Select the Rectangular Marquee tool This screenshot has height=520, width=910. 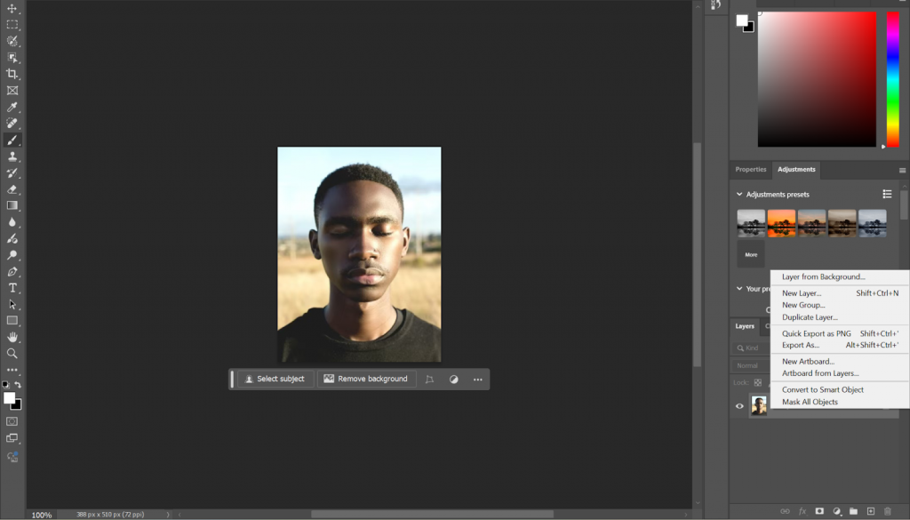[12, 25]
